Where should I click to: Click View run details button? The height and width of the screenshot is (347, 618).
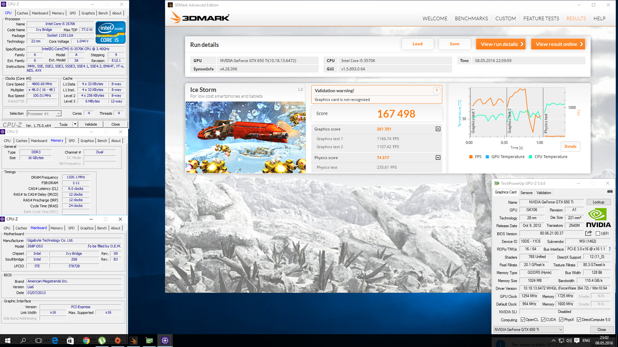tap(501, 44)
